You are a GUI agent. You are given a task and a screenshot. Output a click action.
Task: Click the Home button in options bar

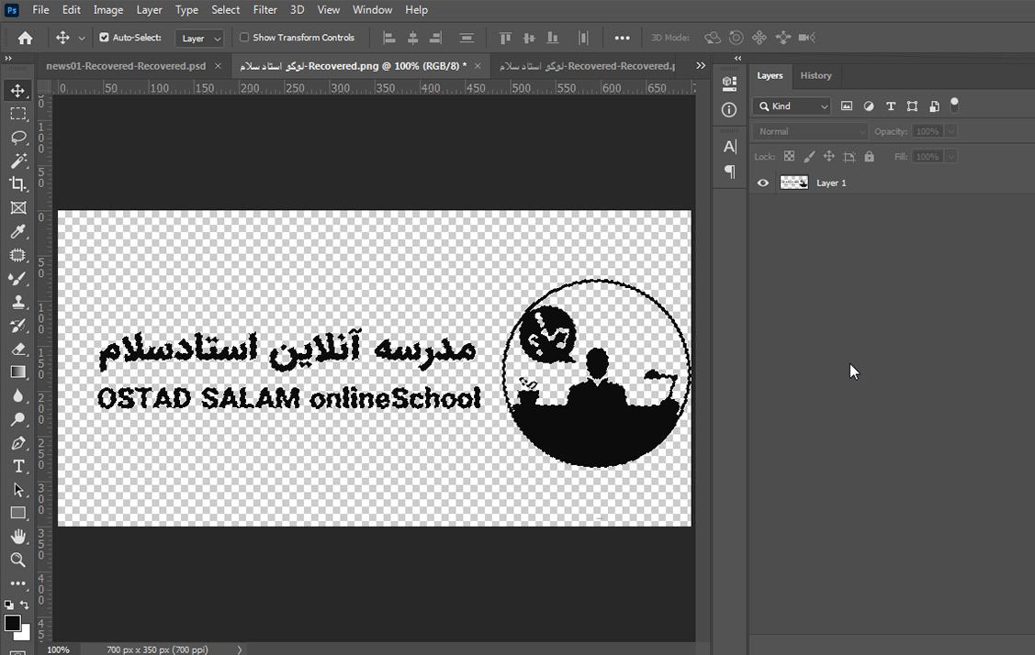point(25,39)
